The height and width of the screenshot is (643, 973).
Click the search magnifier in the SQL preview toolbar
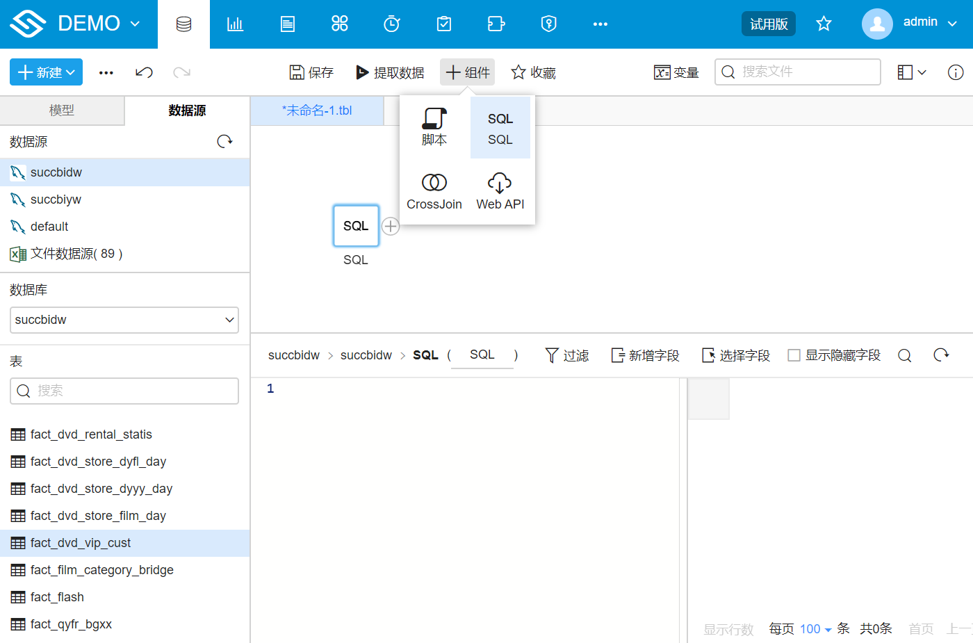(905, 355)
